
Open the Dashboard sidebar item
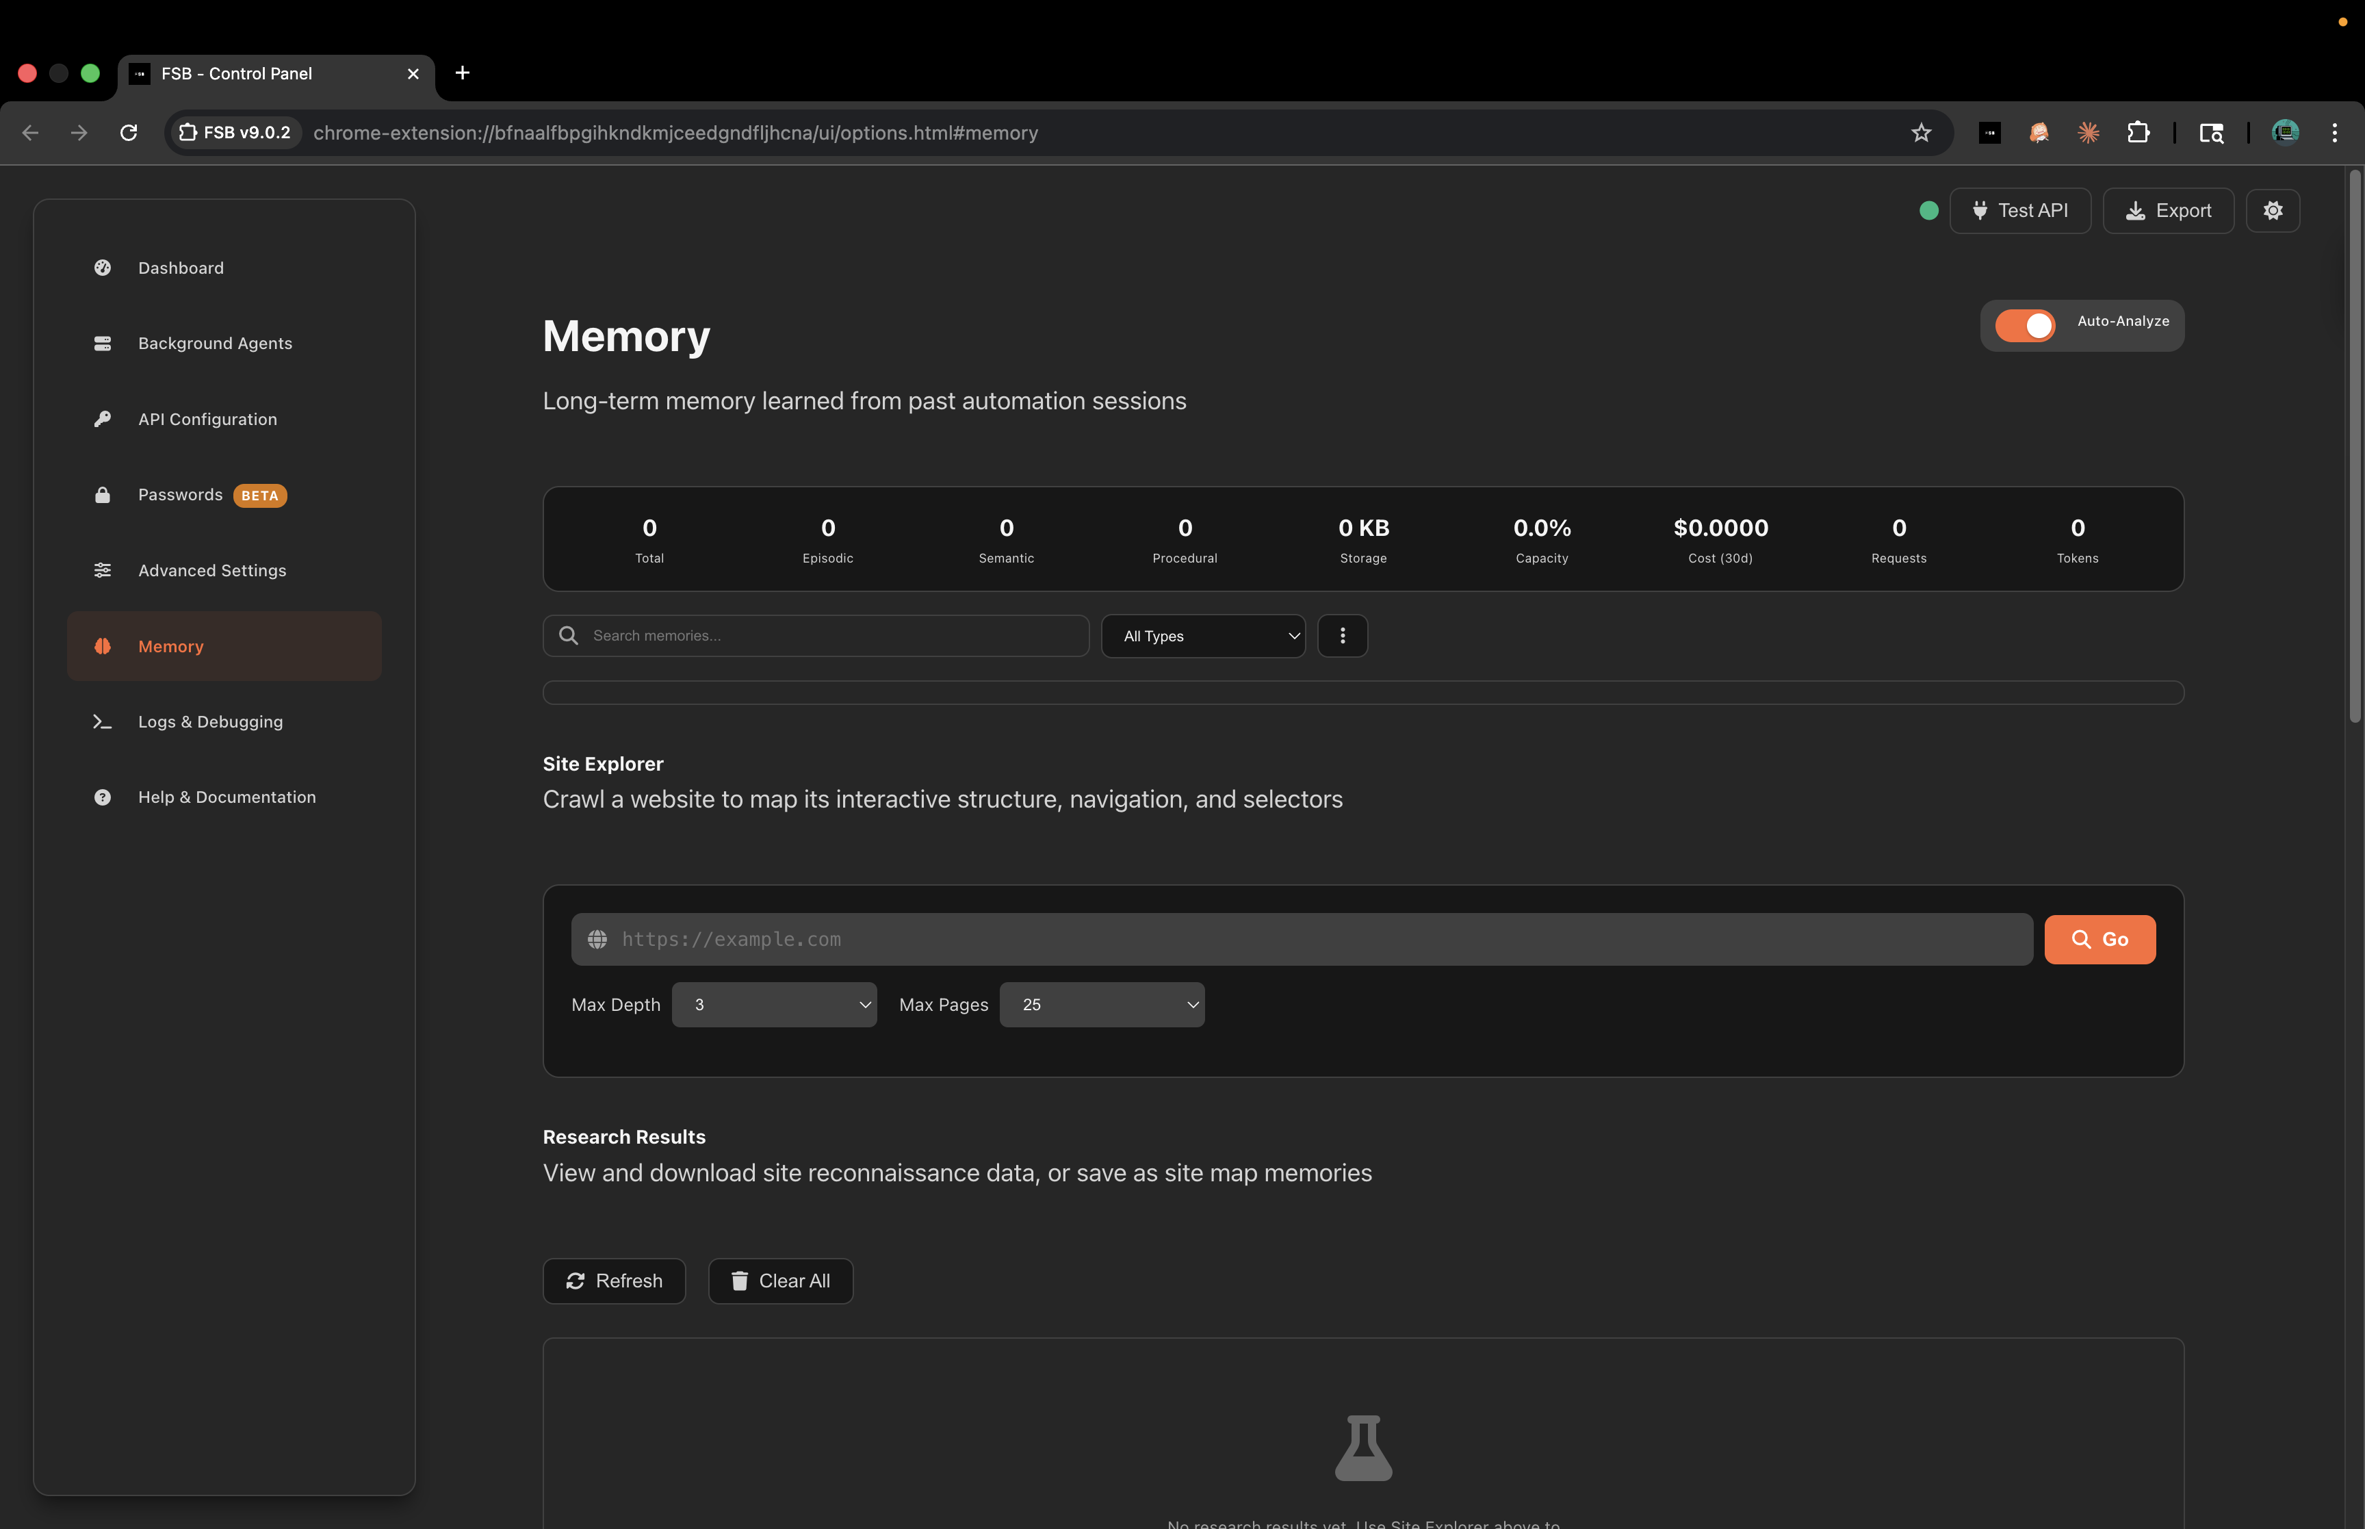pos(224,268)
